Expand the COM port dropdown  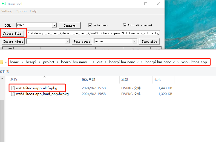click(54, 25)
